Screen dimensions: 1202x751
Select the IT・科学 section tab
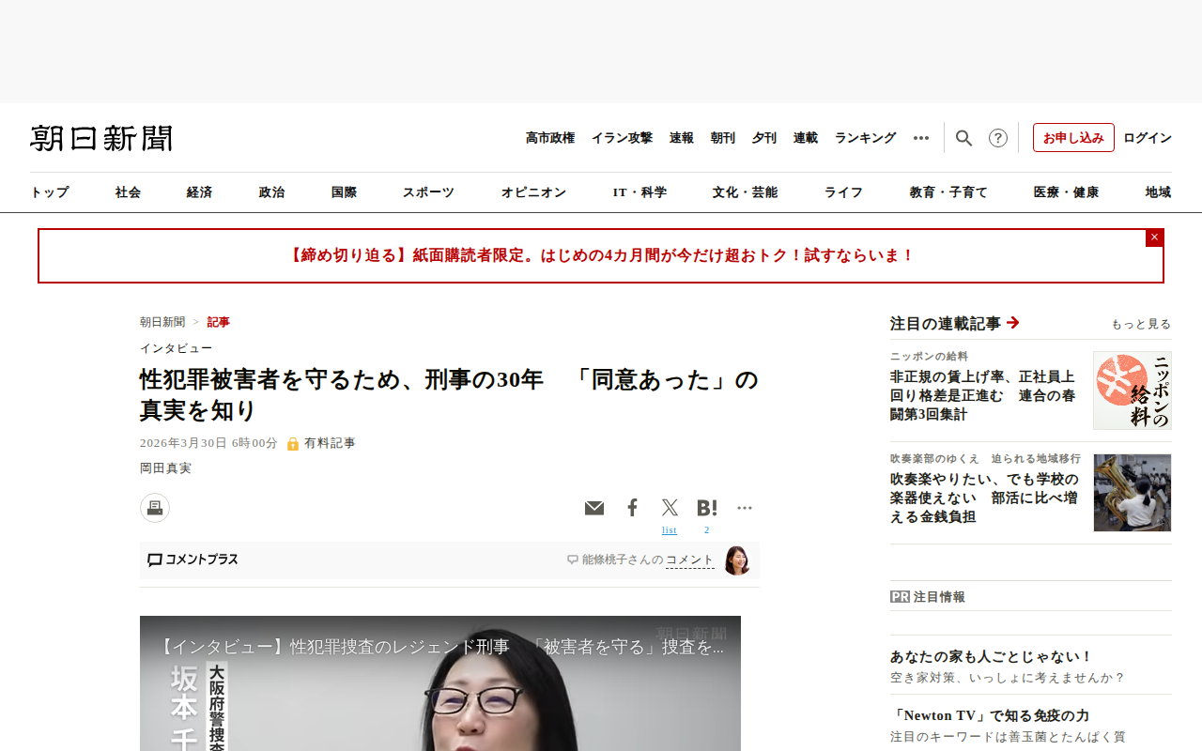coord(640,192)
